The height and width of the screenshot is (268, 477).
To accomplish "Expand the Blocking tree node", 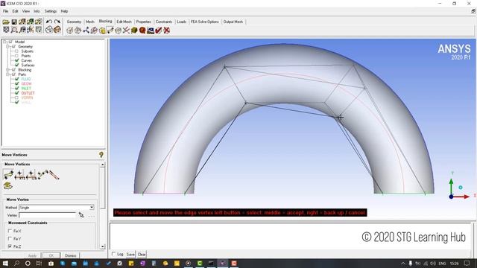I will [x=8, y=70].
